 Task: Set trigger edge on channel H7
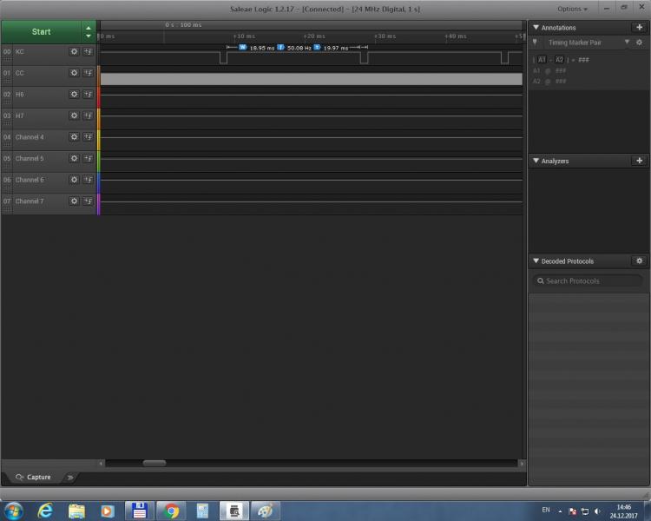pyautogui.click(x=88, y=115)
